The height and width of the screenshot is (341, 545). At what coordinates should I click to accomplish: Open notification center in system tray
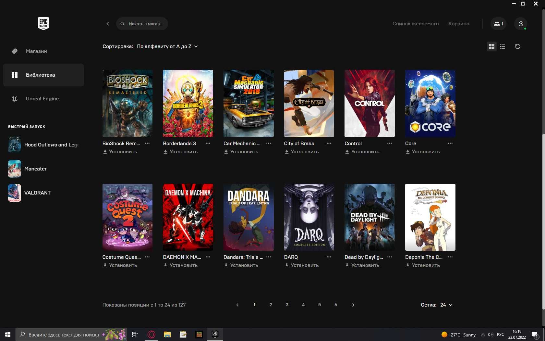click(x=535, y=335)
